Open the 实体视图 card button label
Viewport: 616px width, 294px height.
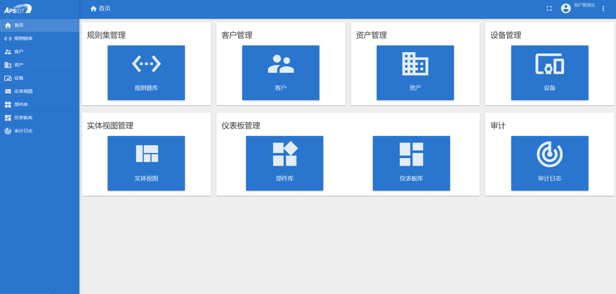point(146,178)
